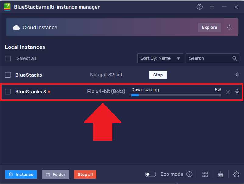The image size is (244, 184).
Task: Expand details for BlueStacks 3 instance
Action: point(237,91)
